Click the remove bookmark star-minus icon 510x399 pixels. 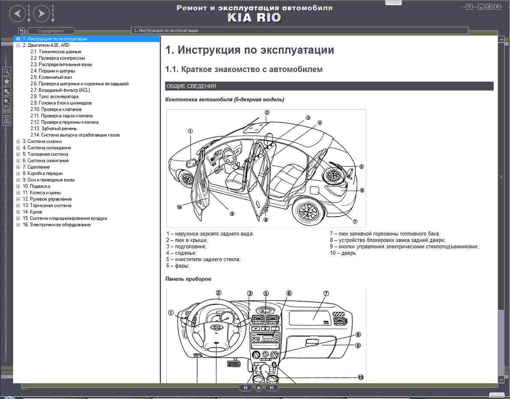(6, 101)
